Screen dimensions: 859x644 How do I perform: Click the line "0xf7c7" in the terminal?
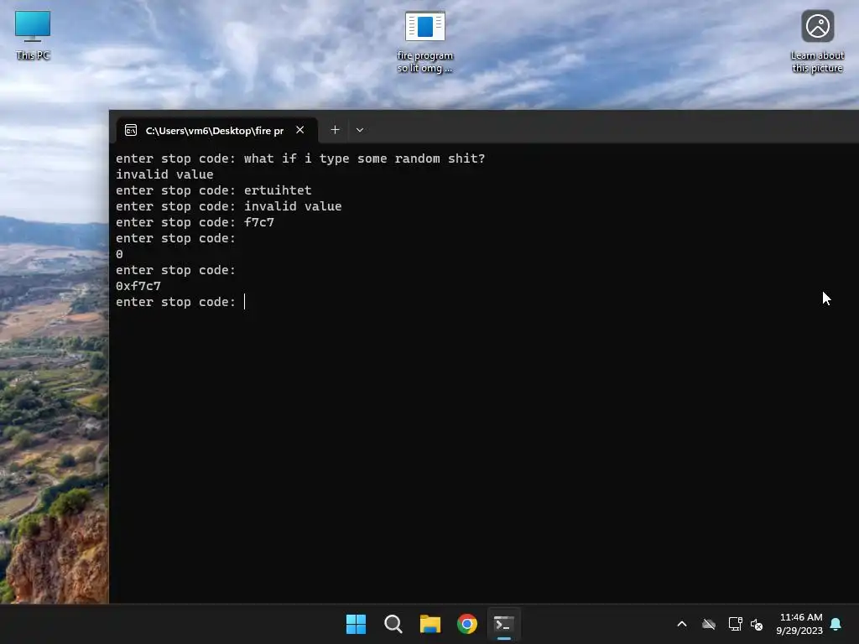click(x=138, y=286)
